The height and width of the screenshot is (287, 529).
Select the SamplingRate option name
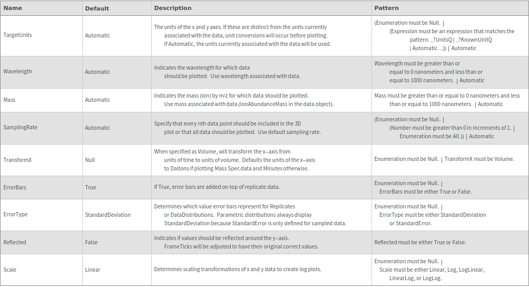click(x=20, y=128)
